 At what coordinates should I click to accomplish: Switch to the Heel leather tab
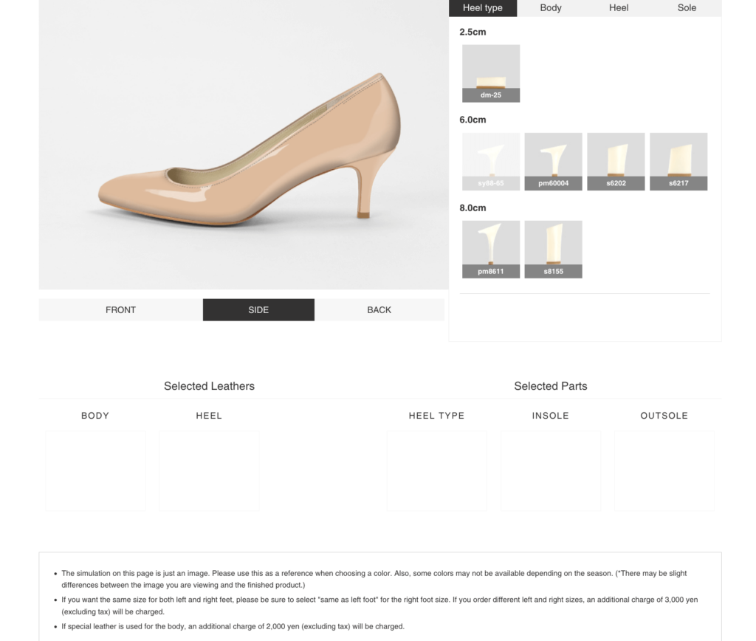pyautogui.click(x=619, y=8)
